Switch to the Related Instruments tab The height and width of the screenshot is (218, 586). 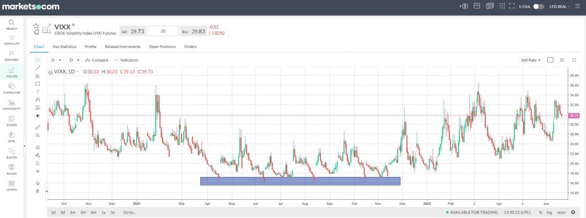tap(122, 47)
